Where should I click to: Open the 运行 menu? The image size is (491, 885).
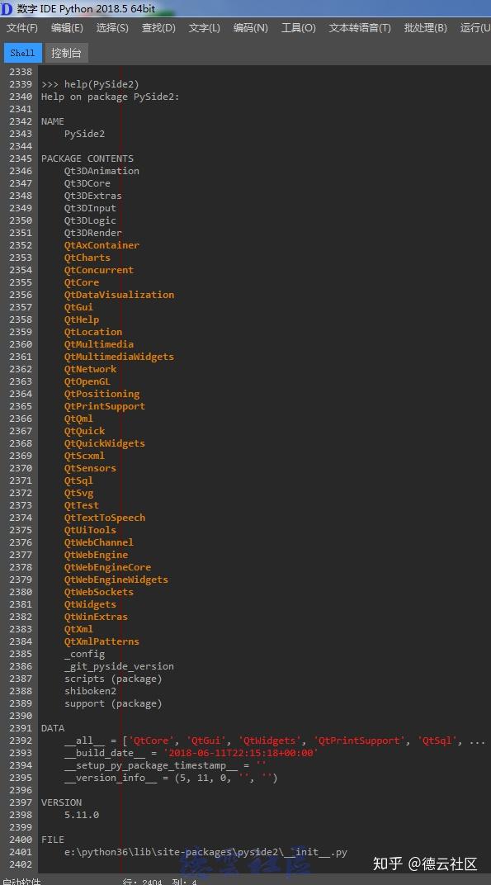(474, 27)
